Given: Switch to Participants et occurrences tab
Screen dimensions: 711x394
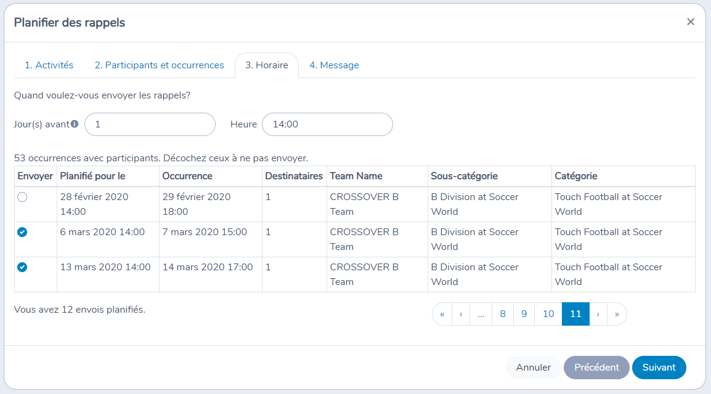Looking at the screenshot, I should 159,65.
